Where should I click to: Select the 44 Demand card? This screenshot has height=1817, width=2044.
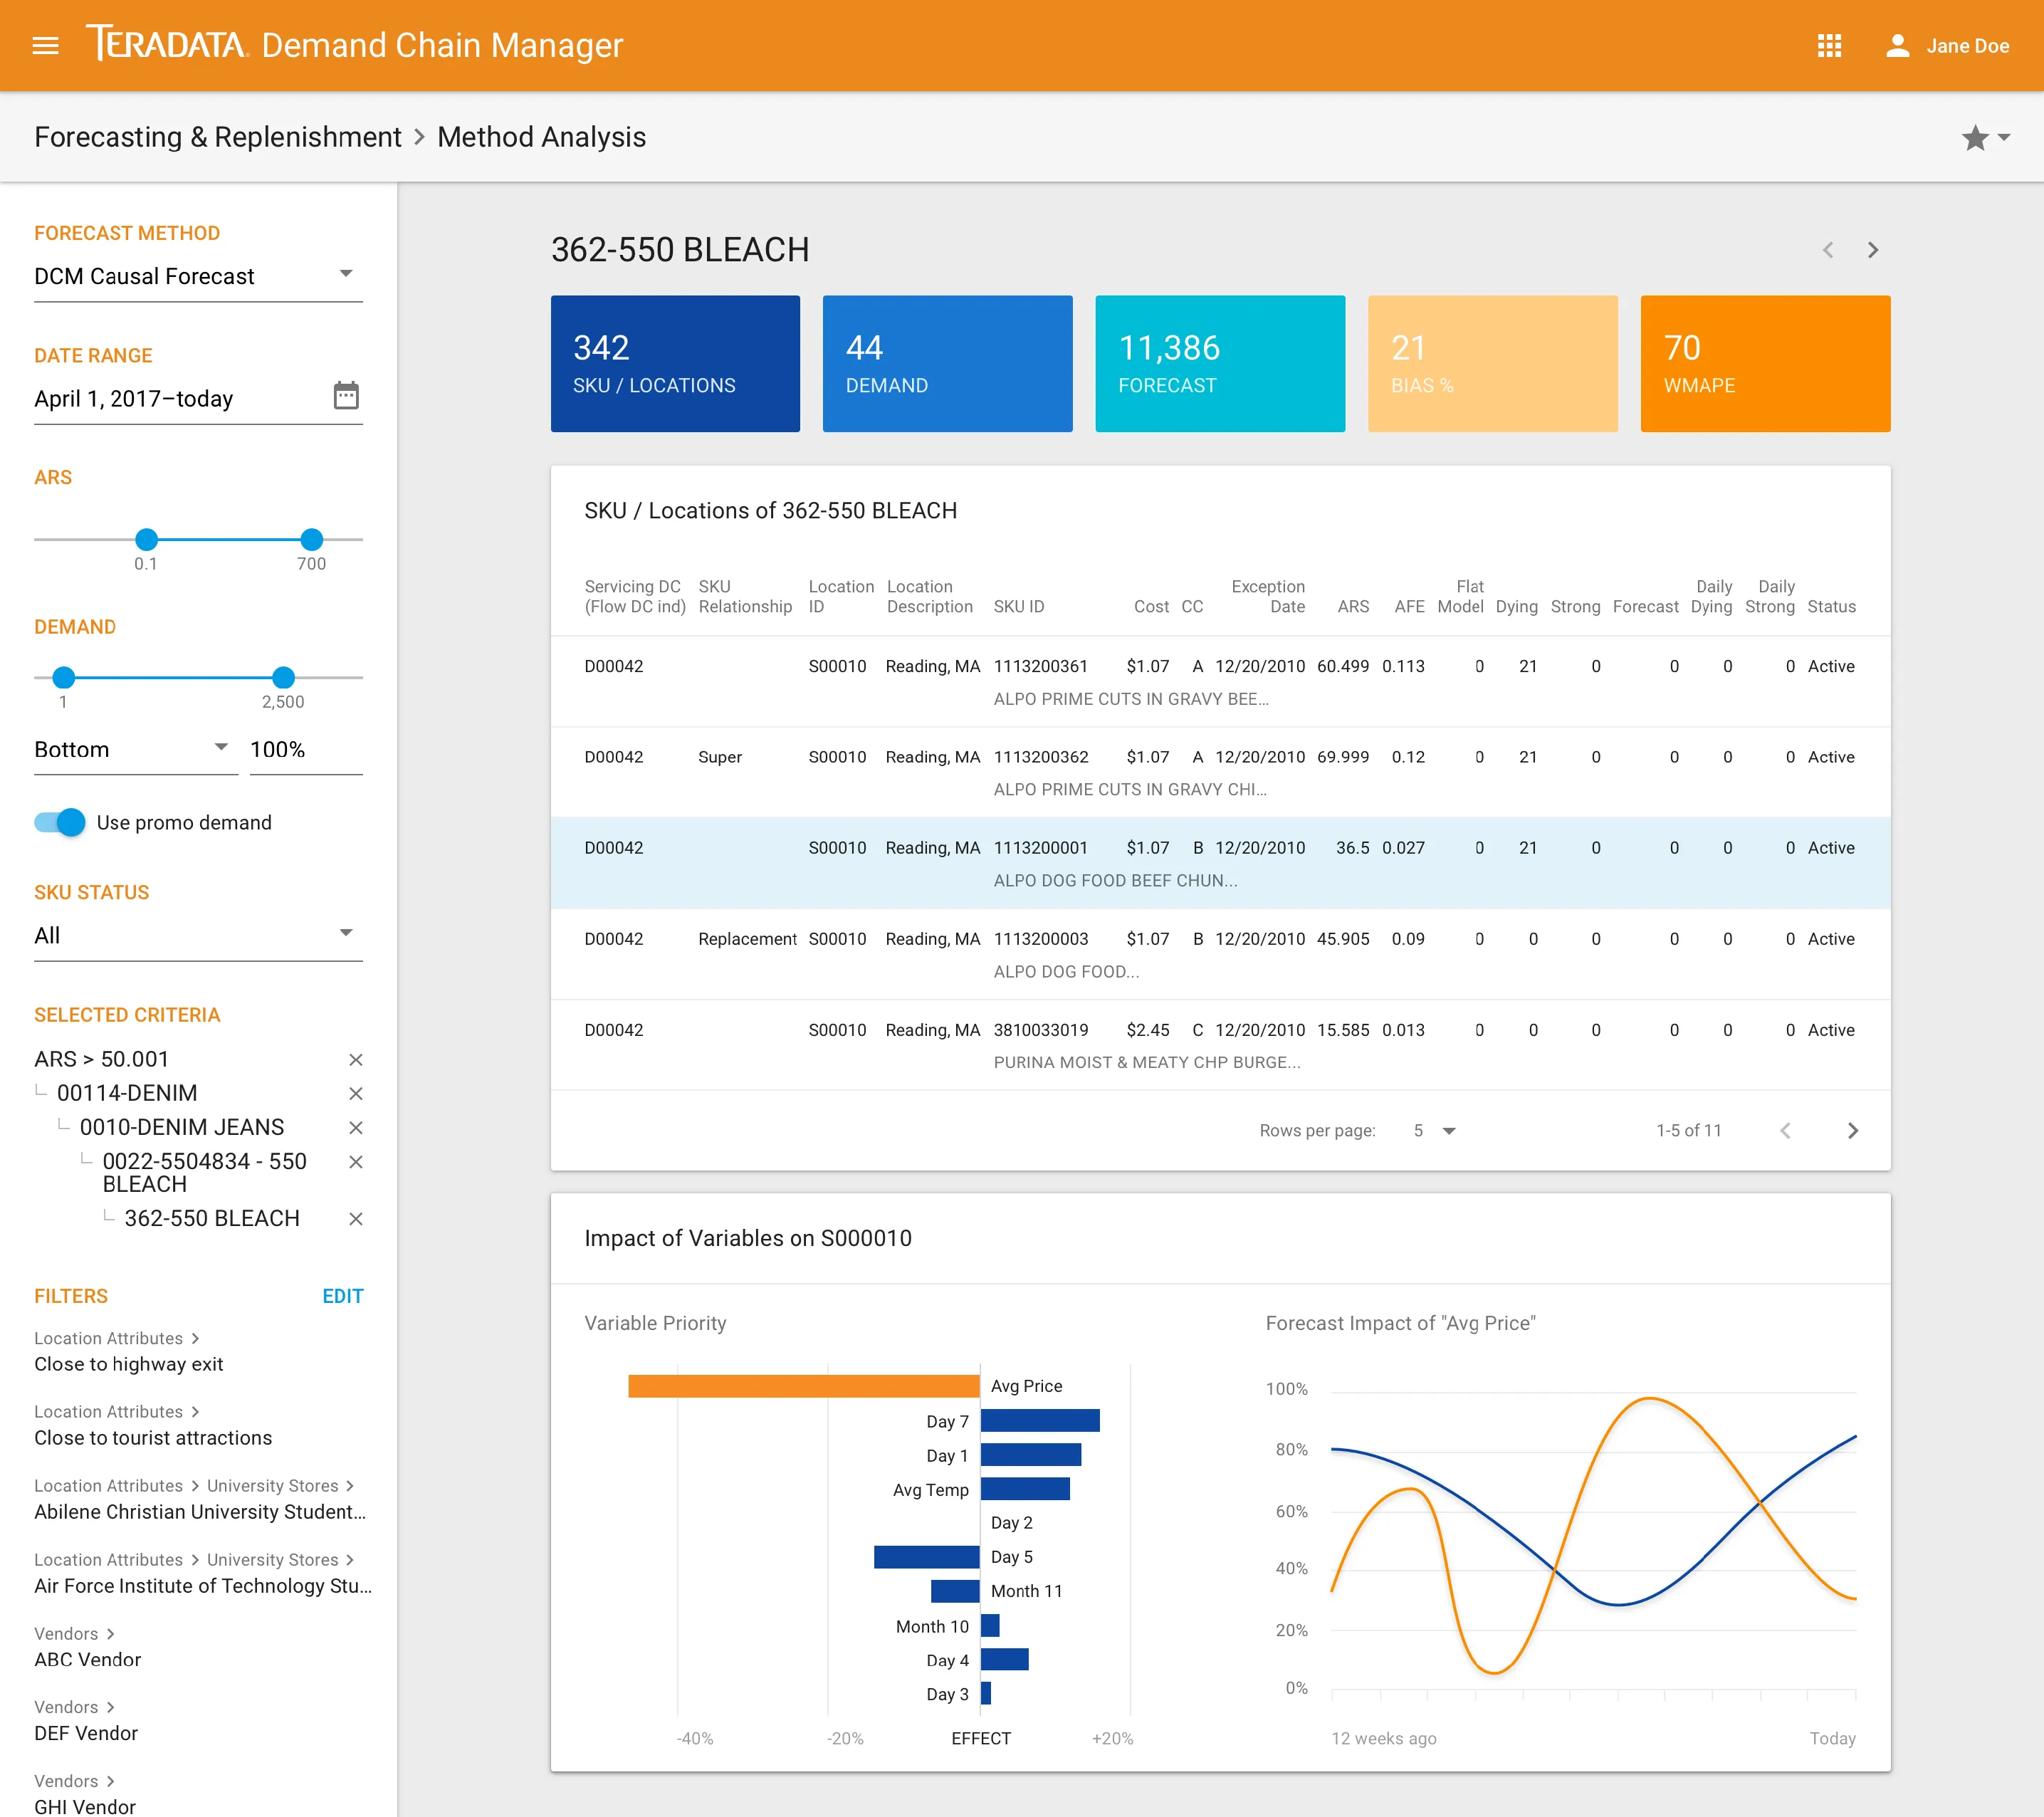[x=947, y=364]
